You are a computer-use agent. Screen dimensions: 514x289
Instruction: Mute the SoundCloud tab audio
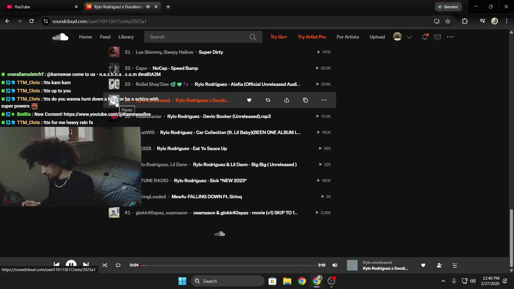[148, 7]
